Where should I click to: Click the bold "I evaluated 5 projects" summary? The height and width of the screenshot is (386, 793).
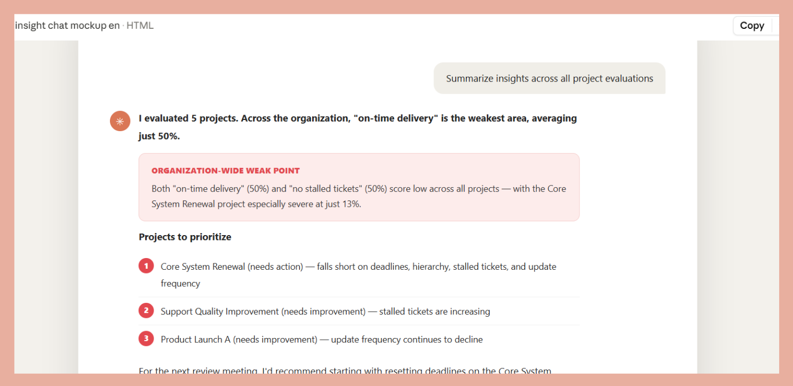[358, 127]
